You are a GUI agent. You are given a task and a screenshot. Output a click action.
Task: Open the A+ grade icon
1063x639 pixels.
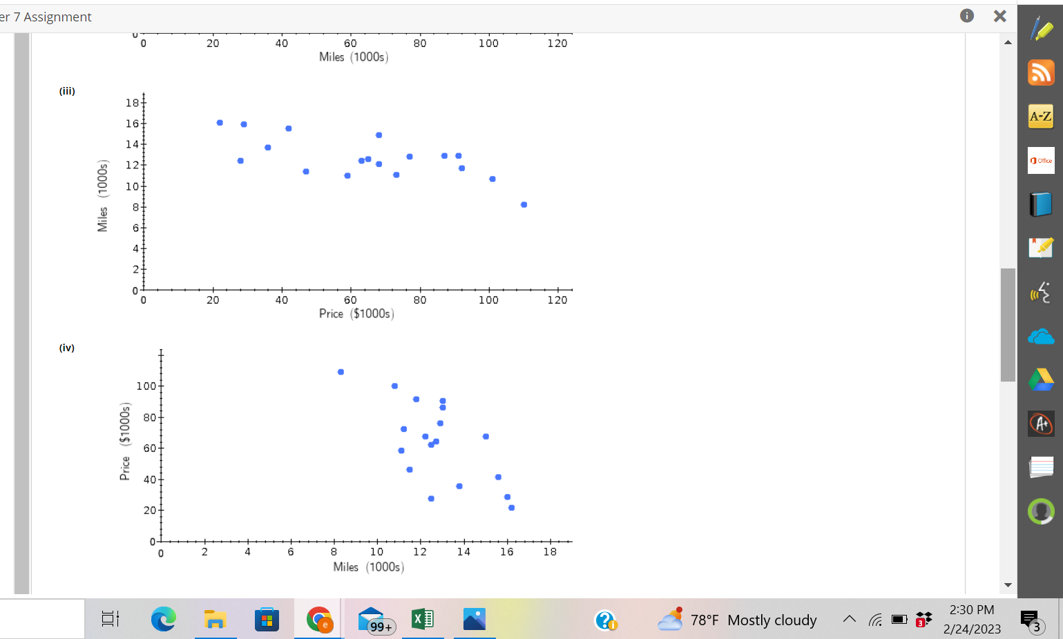click(x=1041, y=423)
